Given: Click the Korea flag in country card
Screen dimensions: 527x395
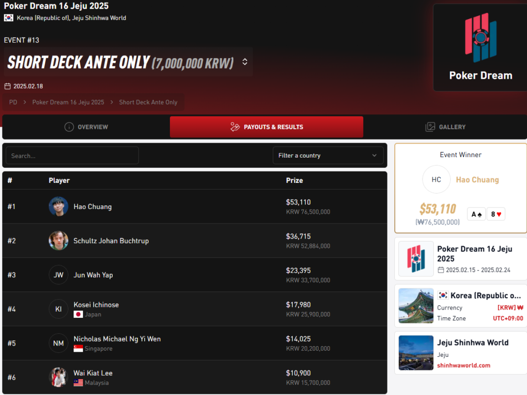Looking at the screenshot, I should (x=443, y=296).
